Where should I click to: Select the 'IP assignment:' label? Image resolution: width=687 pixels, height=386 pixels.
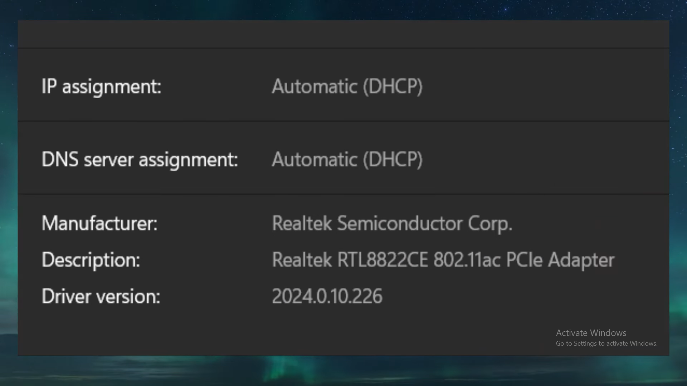(x=101, y=87)
